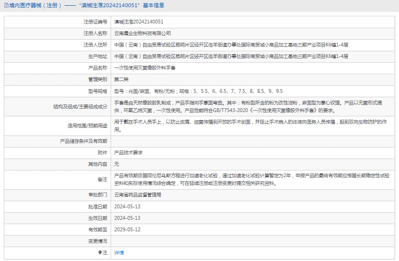Click the 注册人住所 address text
Image resolution: width=399 pixels, height=261 pixels.
point(231,45)
